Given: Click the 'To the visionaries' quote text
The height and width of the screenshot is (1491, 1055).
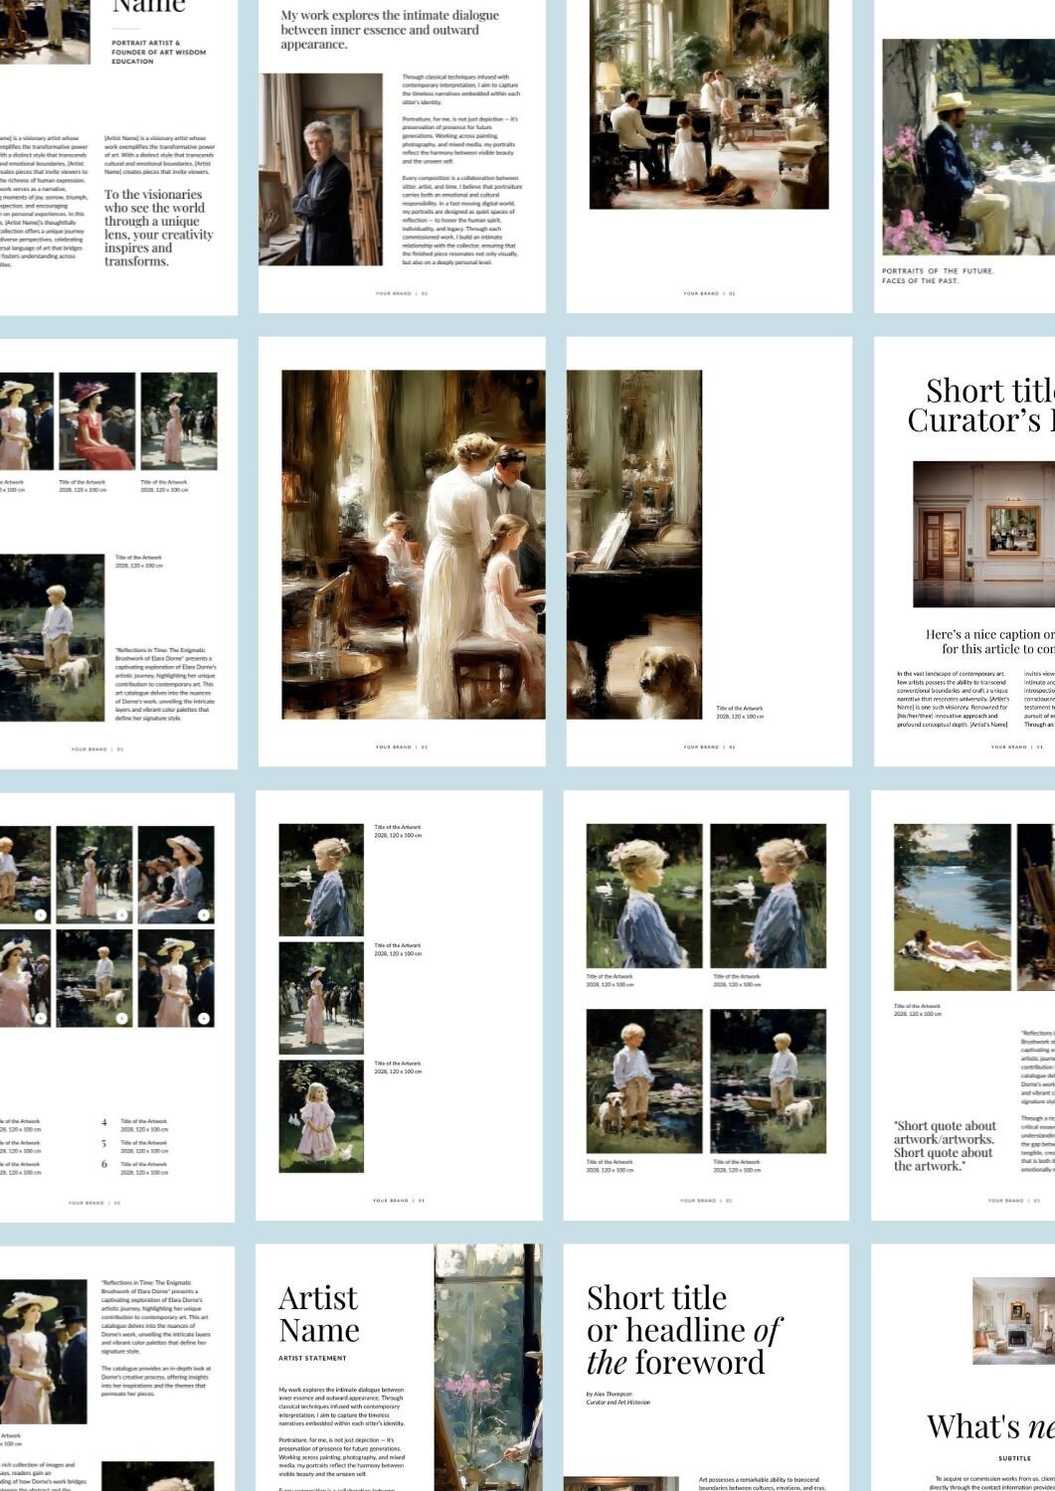Looking at the screenshot, I should coord(158,228).
